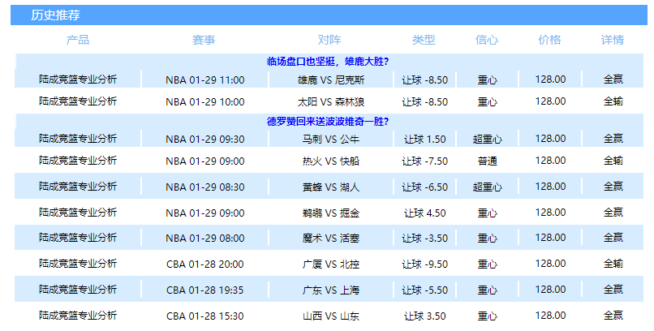Select the 太阳 VS 森林狼 matchup
Image resolution: width=654 pixels, height=331 pixels.
(x=330, y=101)
